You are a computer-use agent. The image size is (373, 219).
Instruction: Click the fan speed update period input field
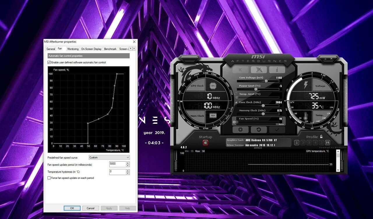[x=117, y=164]
